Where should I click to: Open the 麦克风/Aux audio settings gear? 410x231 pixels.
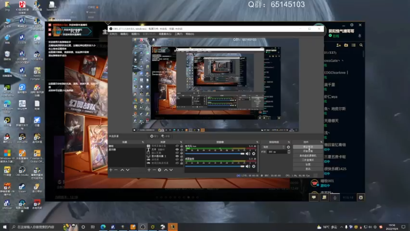pyautogui.click(x=254, y=153)
